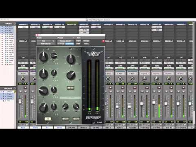
Task: Select the Snare track name tab
Action: pyautogui.click(x=35, y=128)
